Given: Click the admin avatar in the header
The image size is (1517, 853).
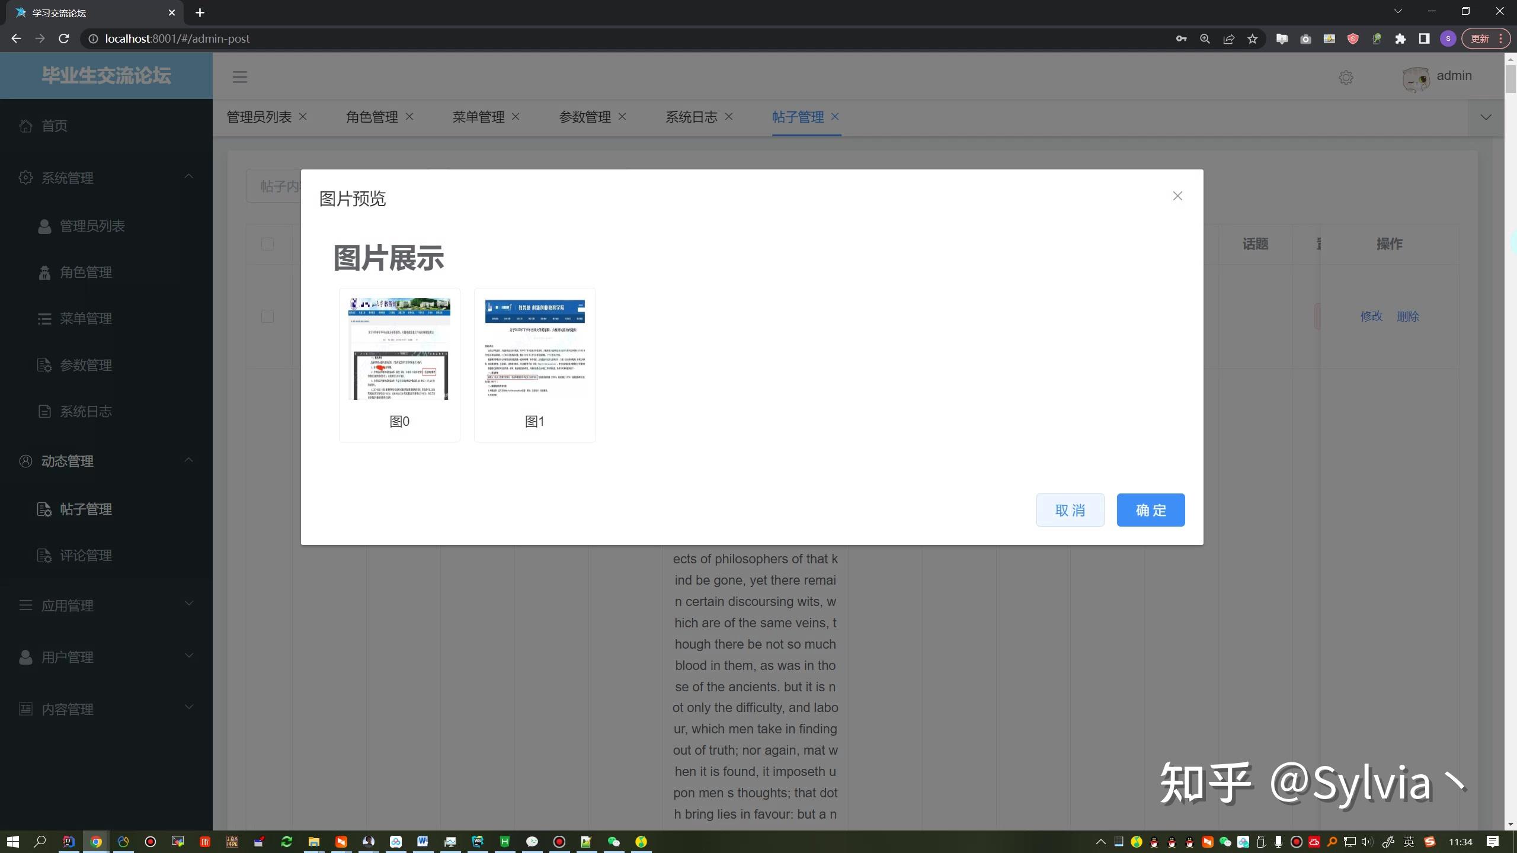Looking at the screenshot, I should 1416,78.
